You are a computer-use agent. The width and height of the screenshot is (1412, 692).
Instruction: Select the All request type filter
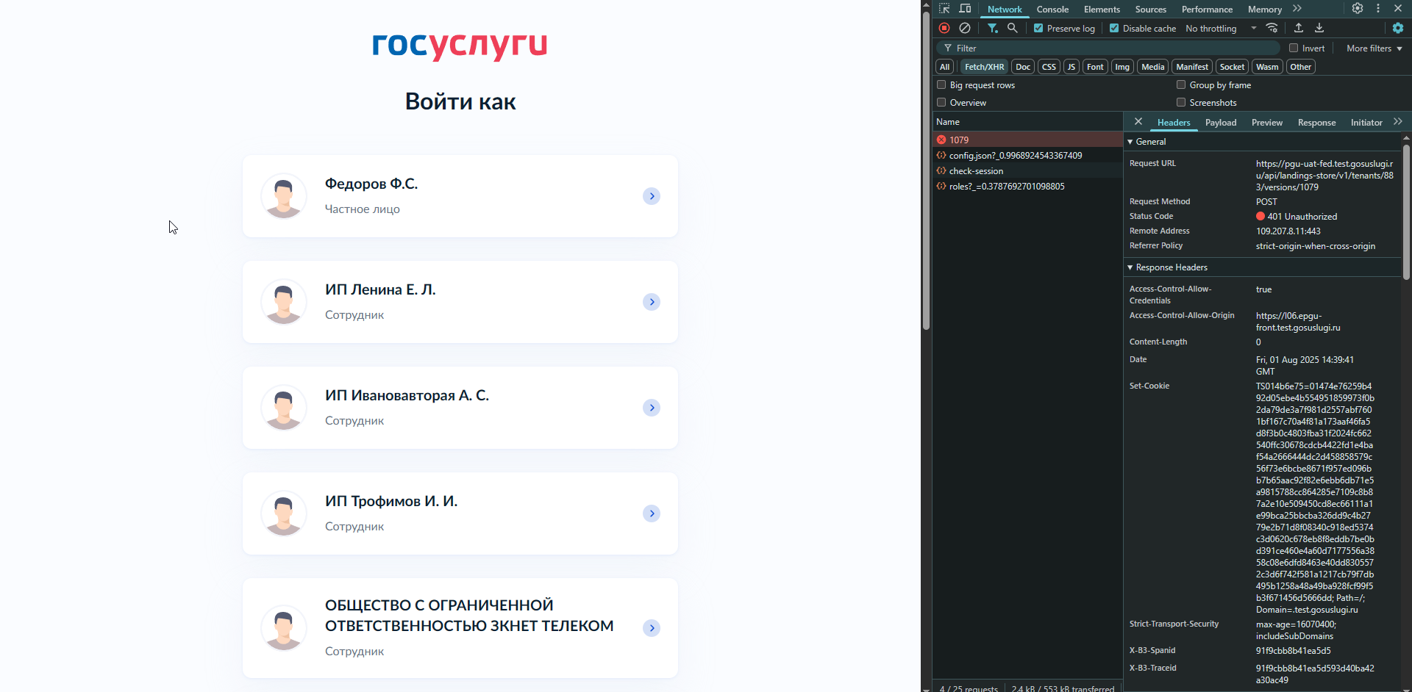[945, 67]
